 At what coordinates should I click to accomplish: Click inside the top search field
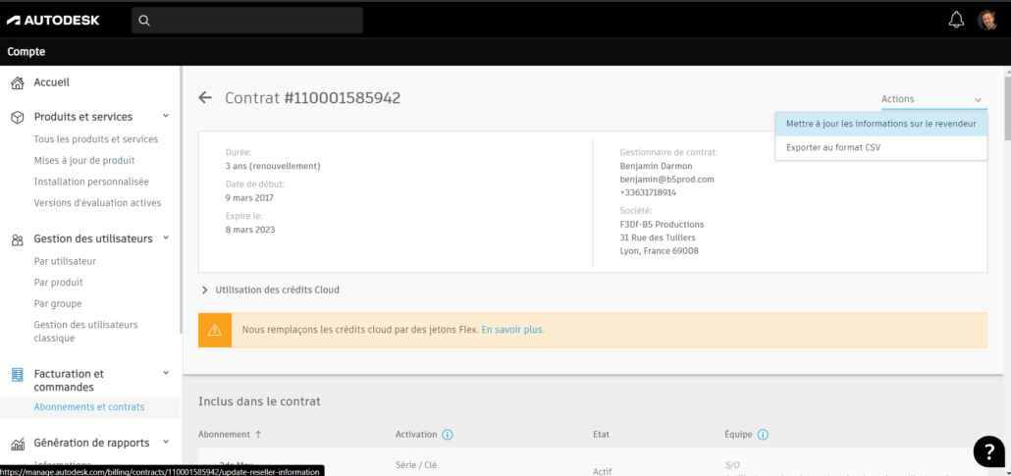(247, 21)
